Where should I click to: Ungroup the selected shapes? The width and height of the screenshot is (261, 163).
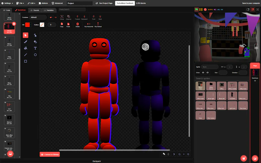coord(68,17)
